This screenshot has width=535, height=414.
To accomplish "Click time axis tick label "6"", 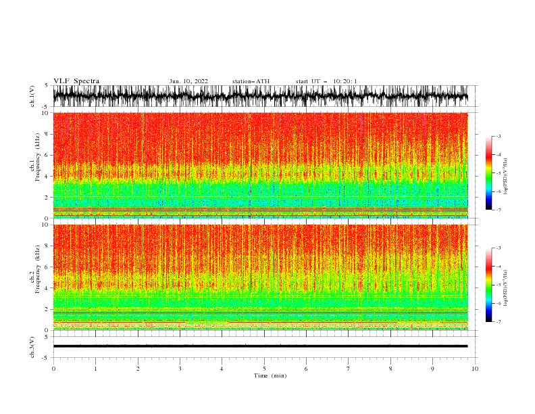I will pos(306,369).
